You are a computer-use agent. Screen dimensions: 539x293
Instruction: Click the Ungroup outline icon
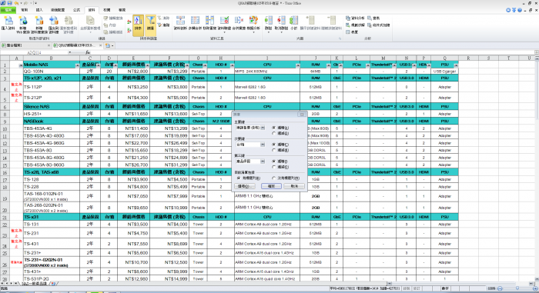point(281,21)
